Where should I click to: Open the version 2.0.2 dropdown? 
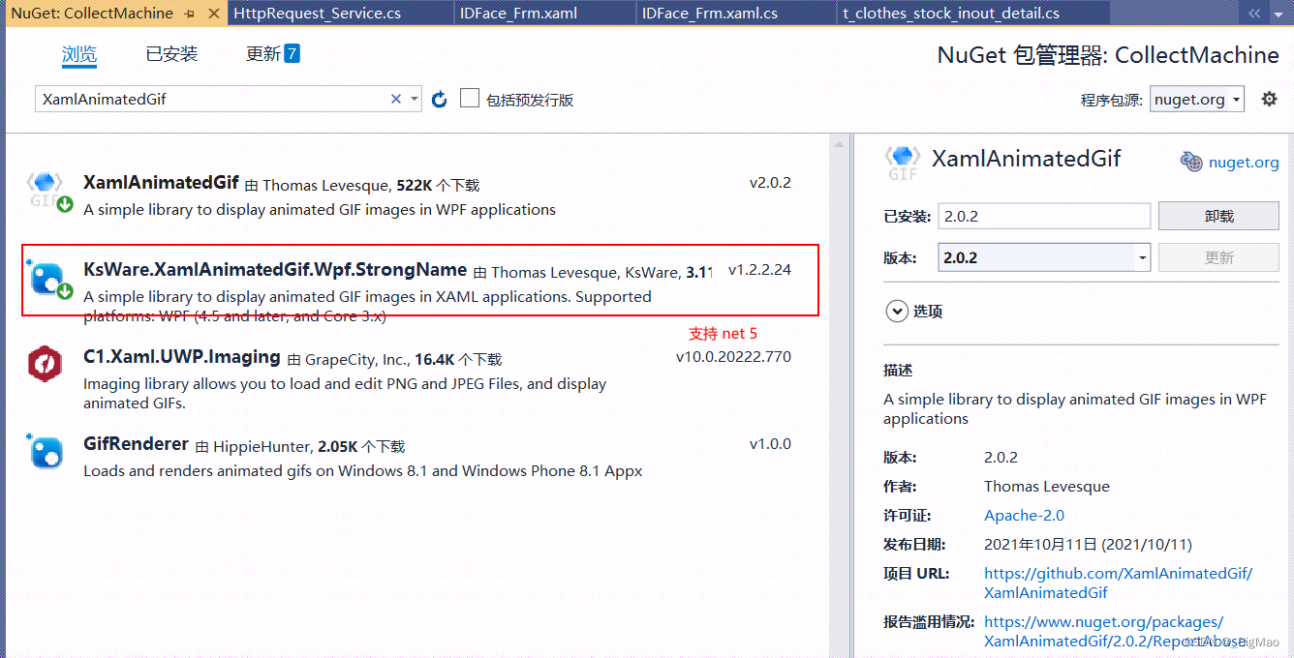coord(1045,257)
